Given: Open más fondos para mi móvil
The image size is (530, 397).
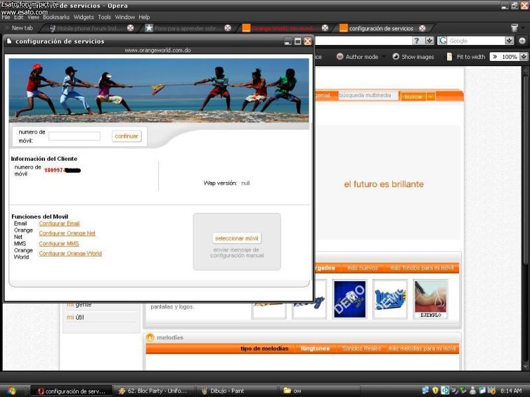Looking at the screenshot, I should click(x=422, y=268).
